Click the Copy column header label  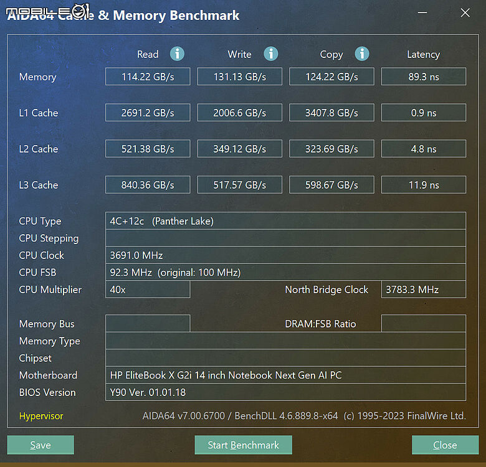tap(331, 55)
